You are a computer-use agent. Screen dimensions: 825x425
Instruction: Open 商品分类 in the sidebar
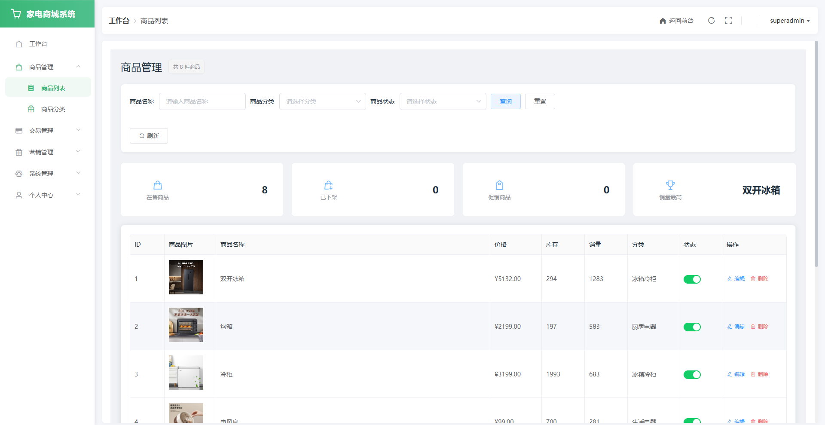[53, 109]
